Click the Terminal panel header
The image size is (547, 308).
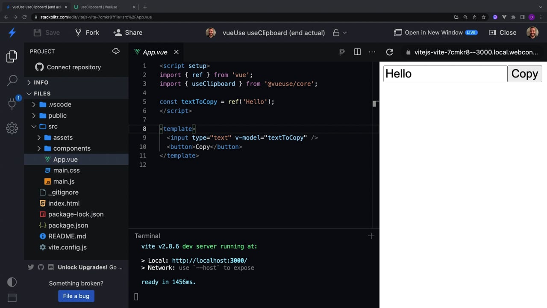[x=147, y=236]
